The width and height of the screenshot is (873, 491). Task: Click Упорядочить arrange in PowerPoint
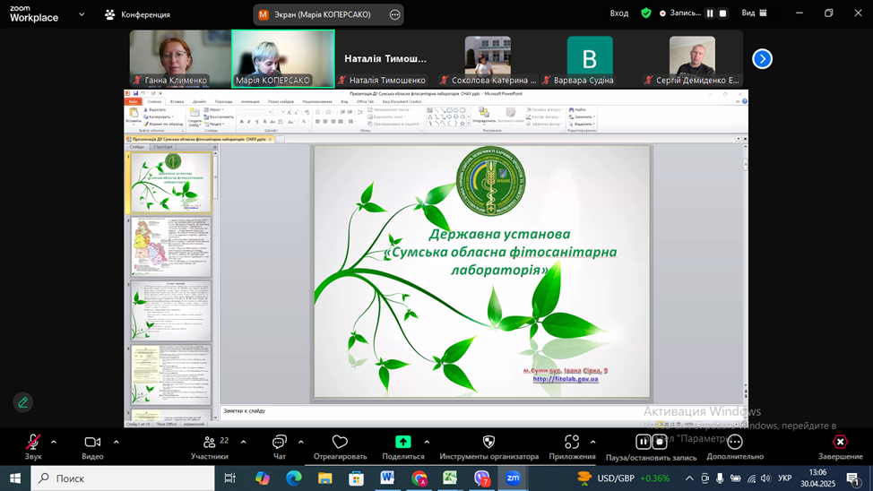click(x=484, y=116)
